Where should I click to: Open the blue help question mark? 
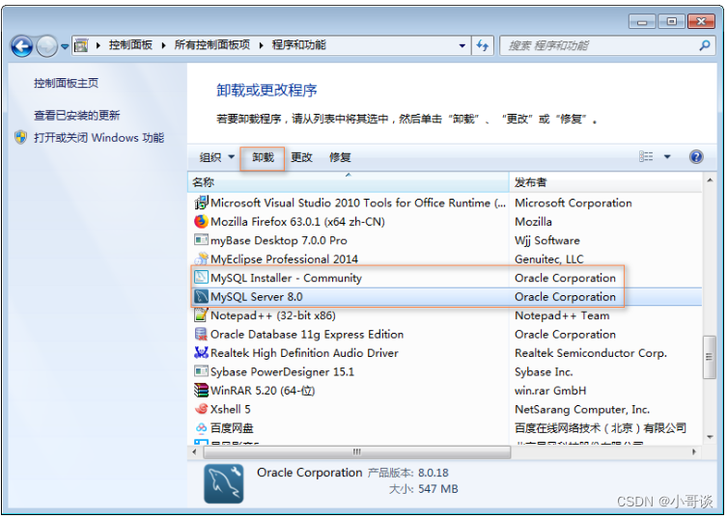point(696,156)
